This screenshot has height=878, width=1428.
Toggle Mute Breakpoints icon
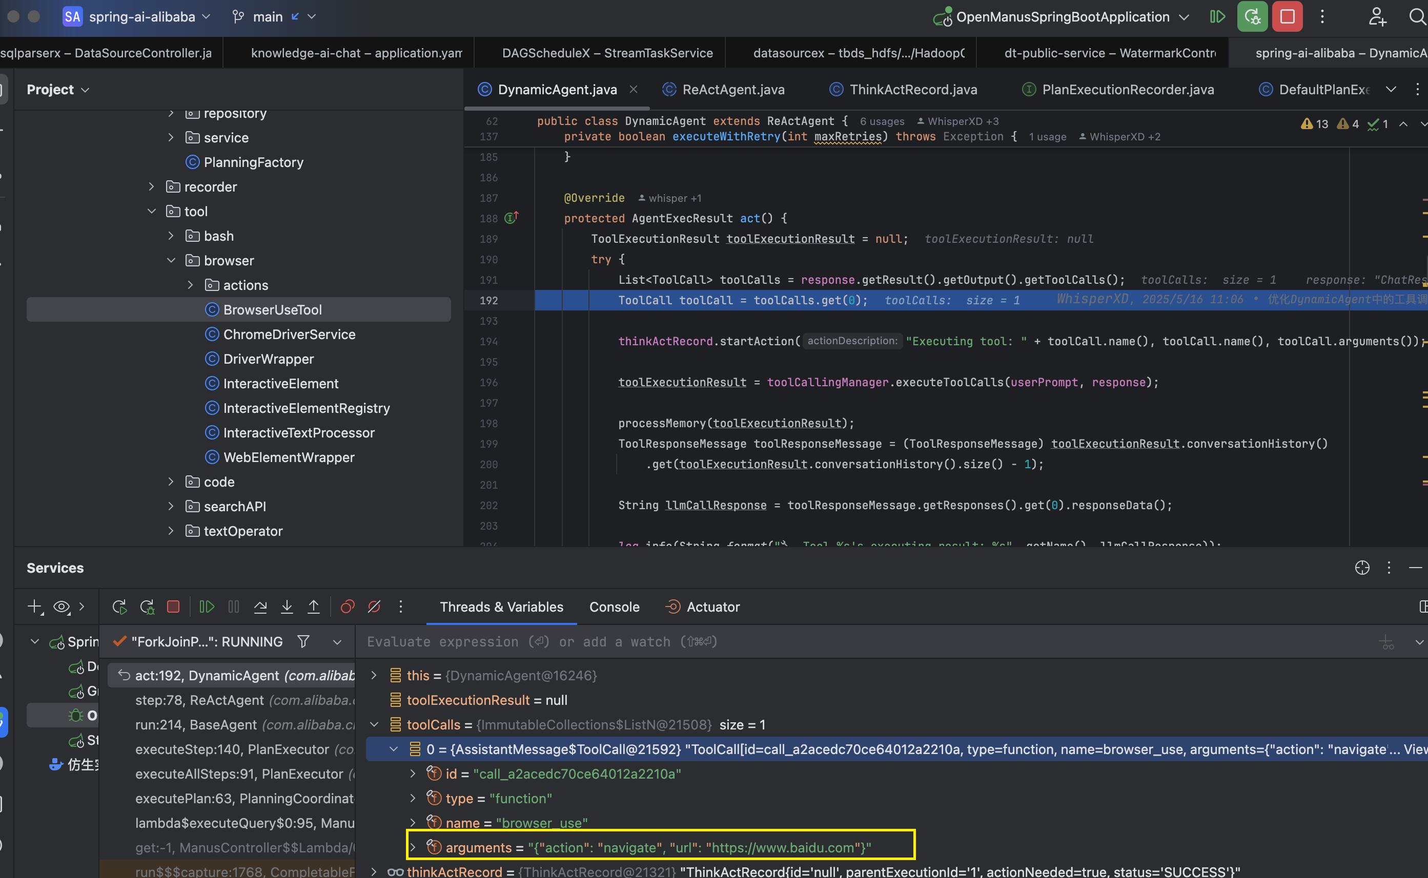374,607
